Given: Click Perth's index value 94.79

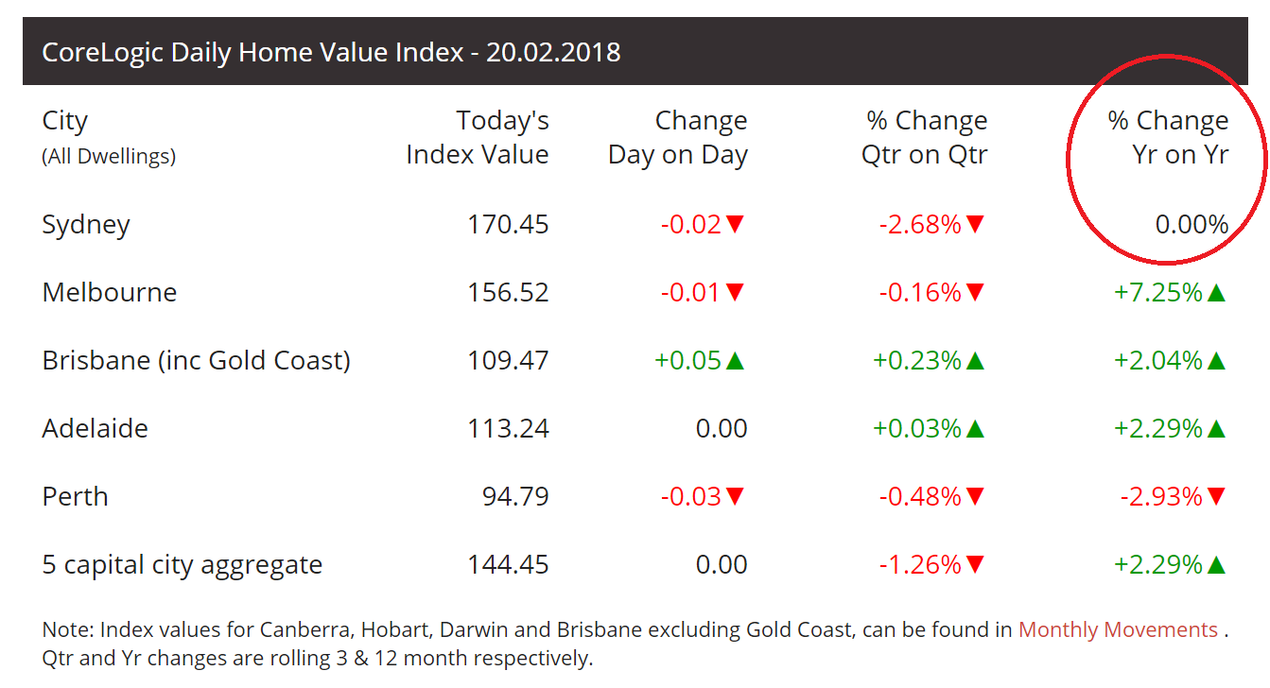Looking at the screenshot, I should [515, 497].
